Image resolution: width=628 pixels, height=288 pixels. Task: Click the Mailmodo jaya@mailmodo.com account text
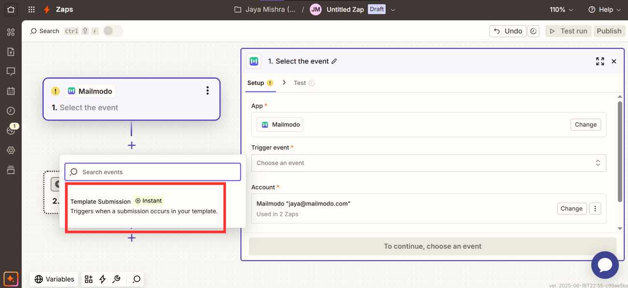coord(303,204)
